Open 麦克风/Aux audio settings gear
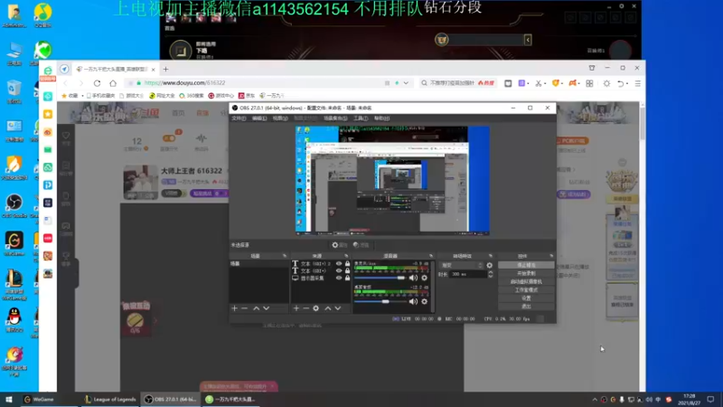723x407 pixels. point(424,278)
